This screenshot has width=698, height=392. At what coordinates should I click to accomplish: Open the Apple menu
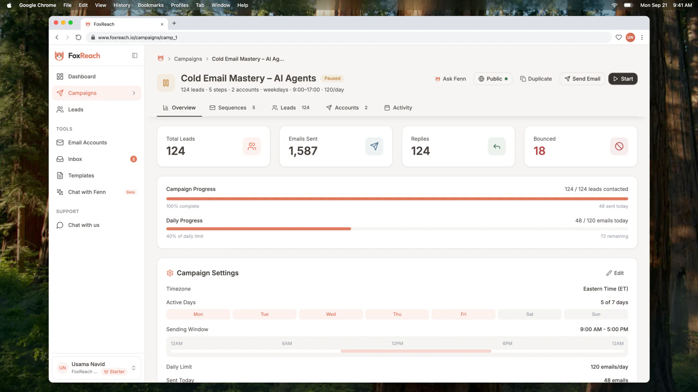pos(9,5)
